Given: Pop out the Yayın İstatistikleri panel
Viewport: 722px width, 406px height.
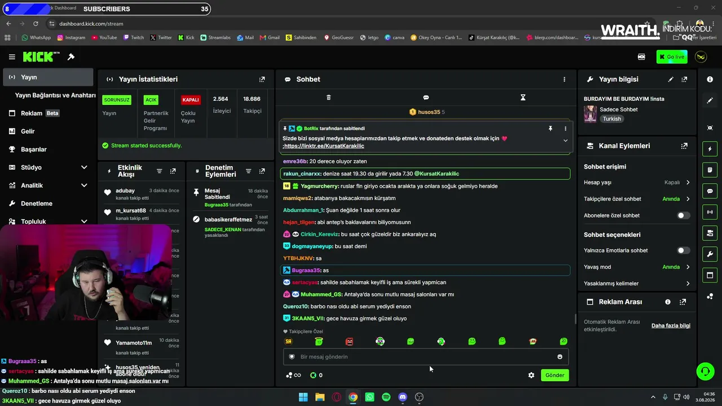Looking at the screenshot, I should (x=262, y=80).
